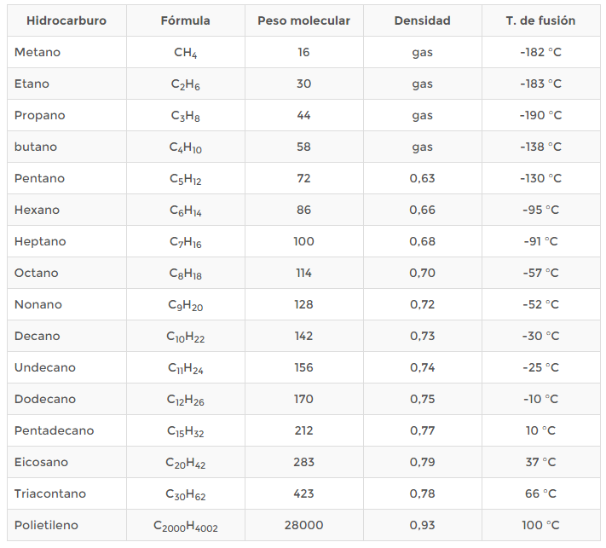Screen dimensions: 606x548
Task: Click the Densidad column header
Action: point(422,20)
